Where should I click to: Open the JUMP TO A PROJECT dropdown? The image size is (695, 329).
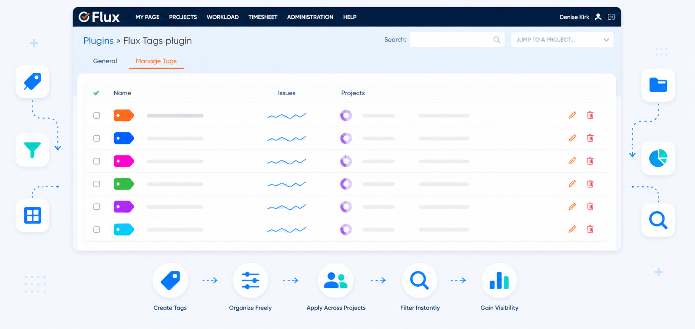(x=562, y=40)
